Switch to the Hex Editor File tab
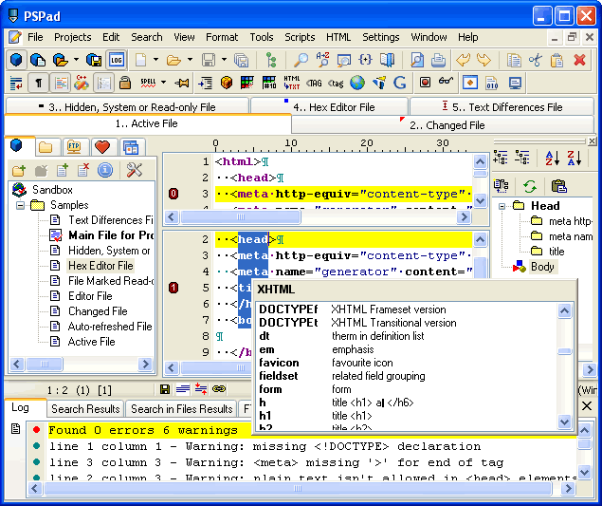602x506 pixels. [329, 106]
